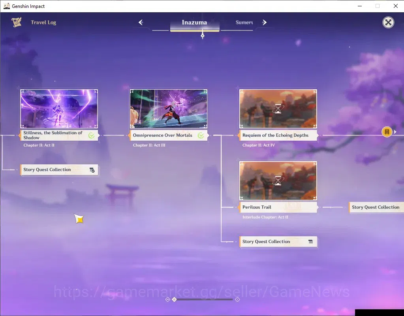Open Story Quest Collection at right edge
404x316 pixels.
[x=376, y=207]
